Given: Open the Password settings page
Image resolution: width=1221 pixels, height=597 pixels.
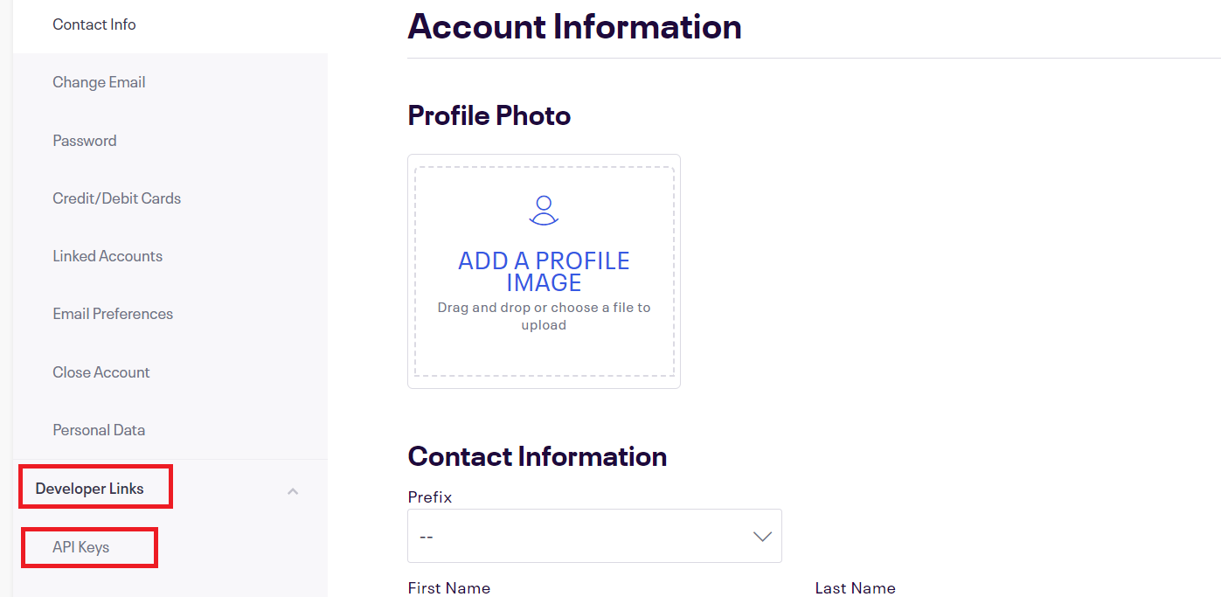Looking at the screenshot, I should click(x=84, y=141).
